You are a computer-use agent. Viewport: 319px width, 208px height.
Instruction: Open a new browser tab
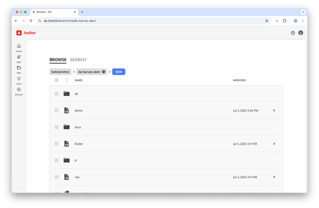click(82, 12)
